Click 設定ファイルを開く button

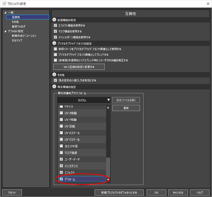[126, 100]
